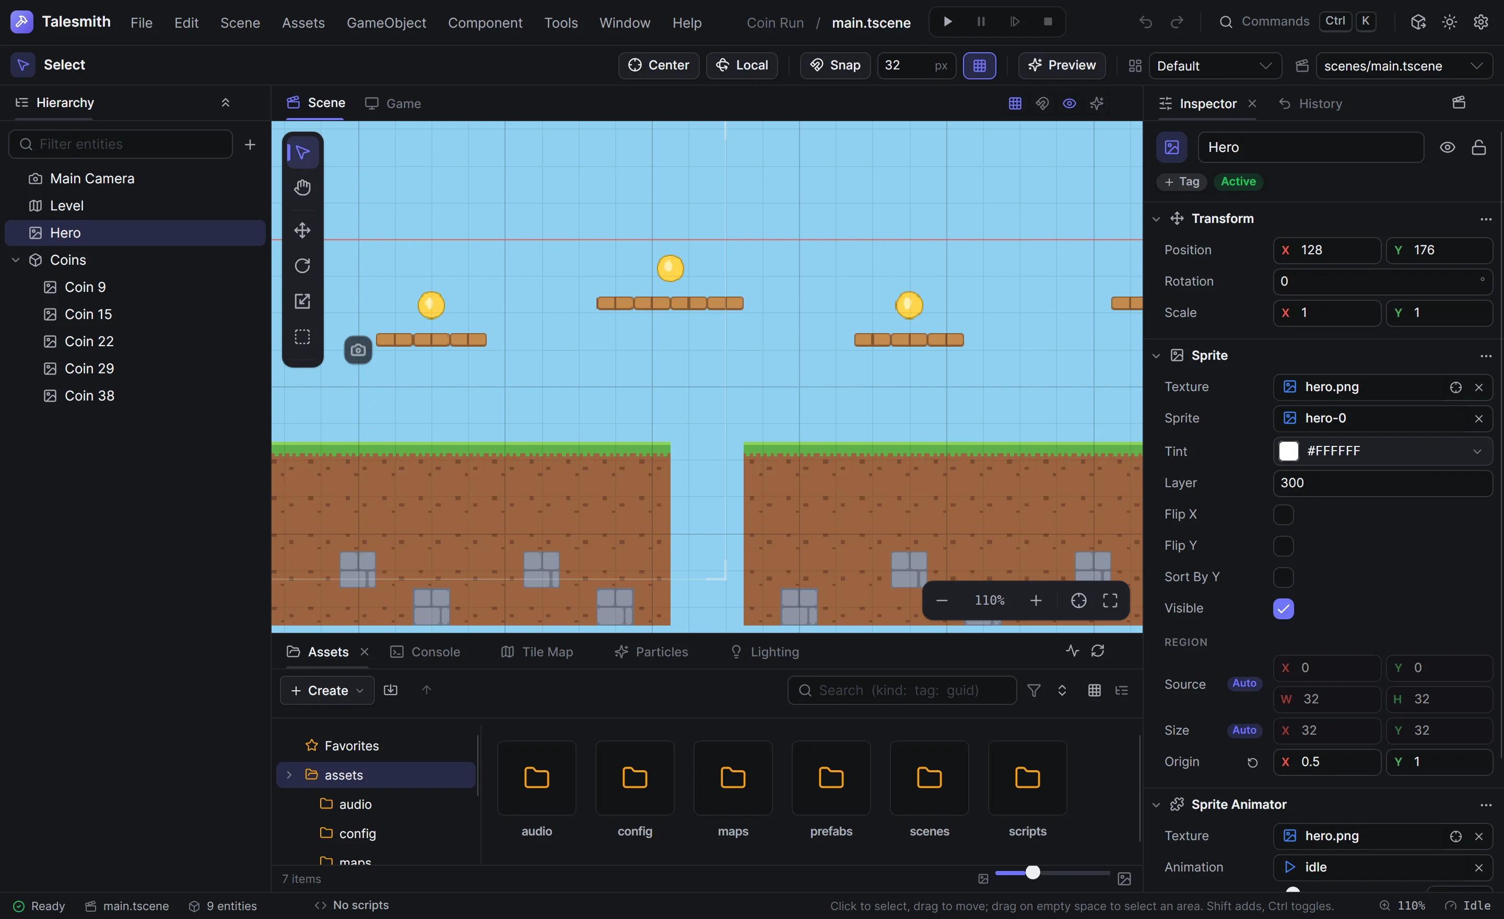Enable the Sort By Y checkbox
The width and height of the screenshot is (1504, 919).
[1283, 578]
